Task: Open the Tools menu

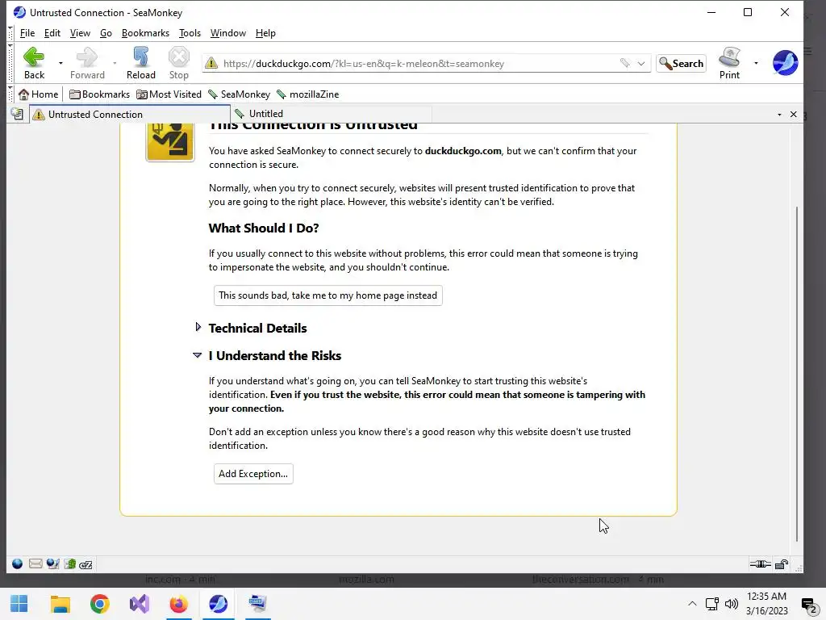Action: coord(190,32)
